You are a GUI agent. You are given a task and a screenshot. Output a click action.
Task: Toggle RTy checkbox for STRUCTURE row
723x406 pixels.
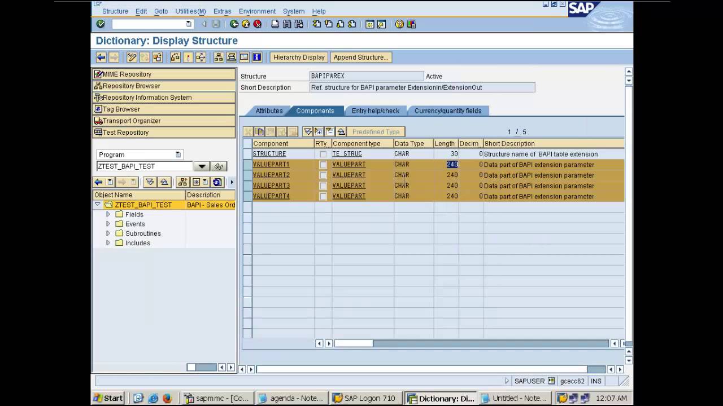[x=323, y=154]
